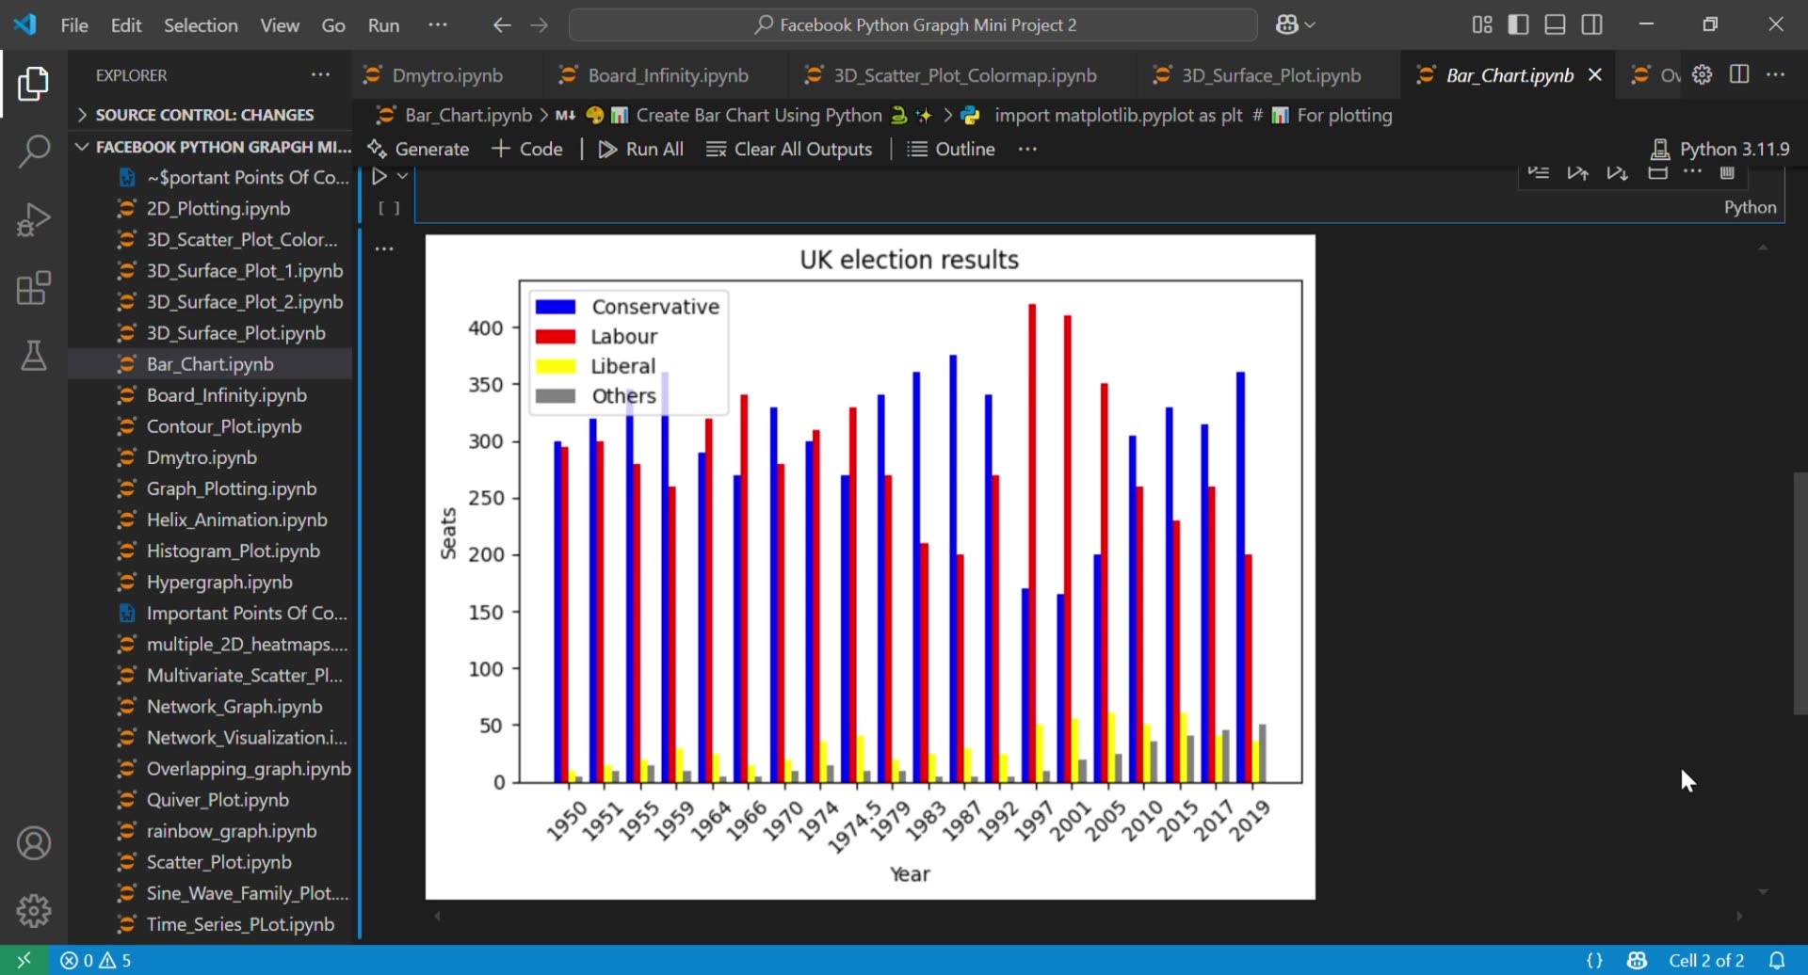Screen dimensions: 1808x975
Task: Click the import matplotlib.pyplot breadcrumb
Action: (1177, 115)
